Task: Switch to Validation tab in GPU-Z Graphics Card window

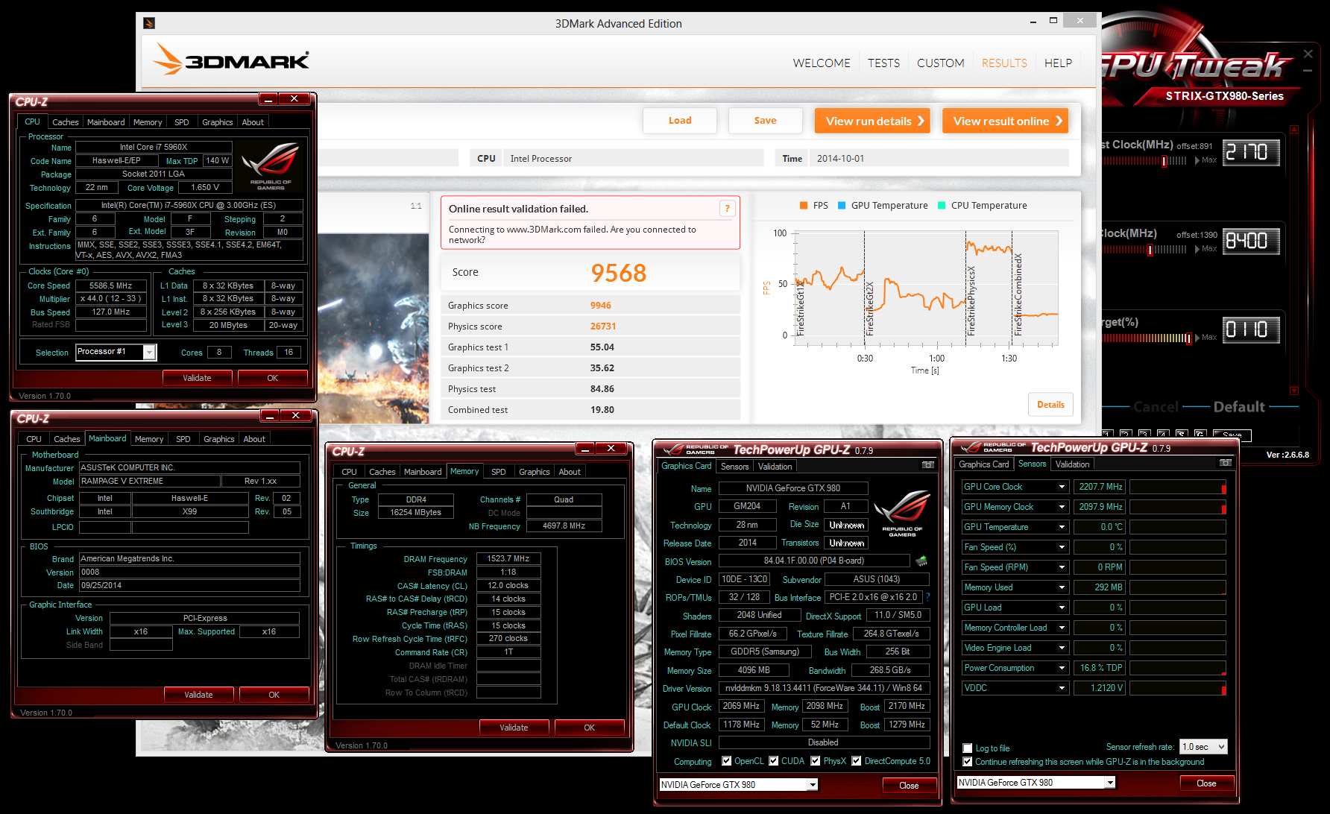Action: 775,467
